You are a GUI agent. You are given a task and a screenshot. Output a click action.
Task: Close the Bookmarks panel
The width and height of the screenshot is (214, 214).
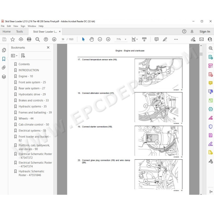tap(48, 47)
